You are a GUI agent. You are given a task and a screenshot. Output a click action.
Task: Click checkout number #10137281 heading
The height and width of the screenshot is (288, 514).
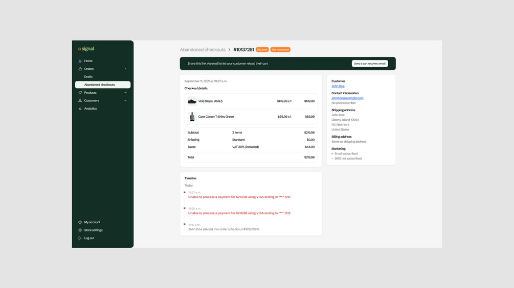pos(243,49)
